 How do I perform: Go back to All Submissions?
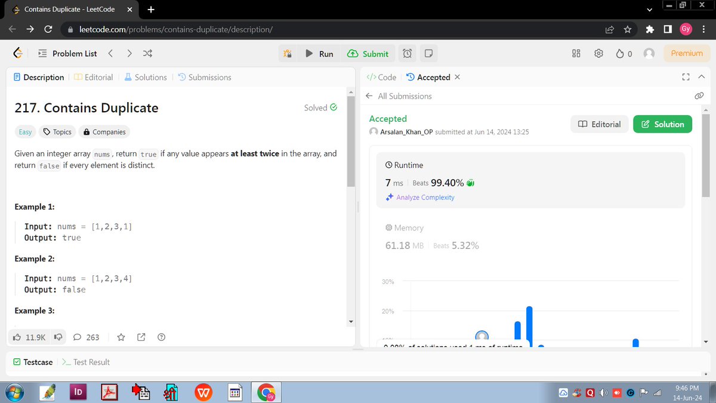tap(399, 96)
